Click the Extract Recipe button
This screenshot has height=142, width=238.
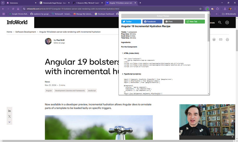pyautogui.click(x=163, y=16)
